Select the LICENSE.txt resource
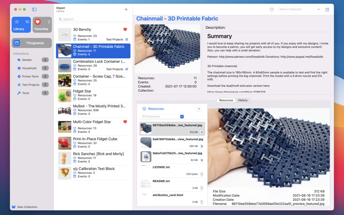This screenshot has height=215, width=344. [172, 171]
